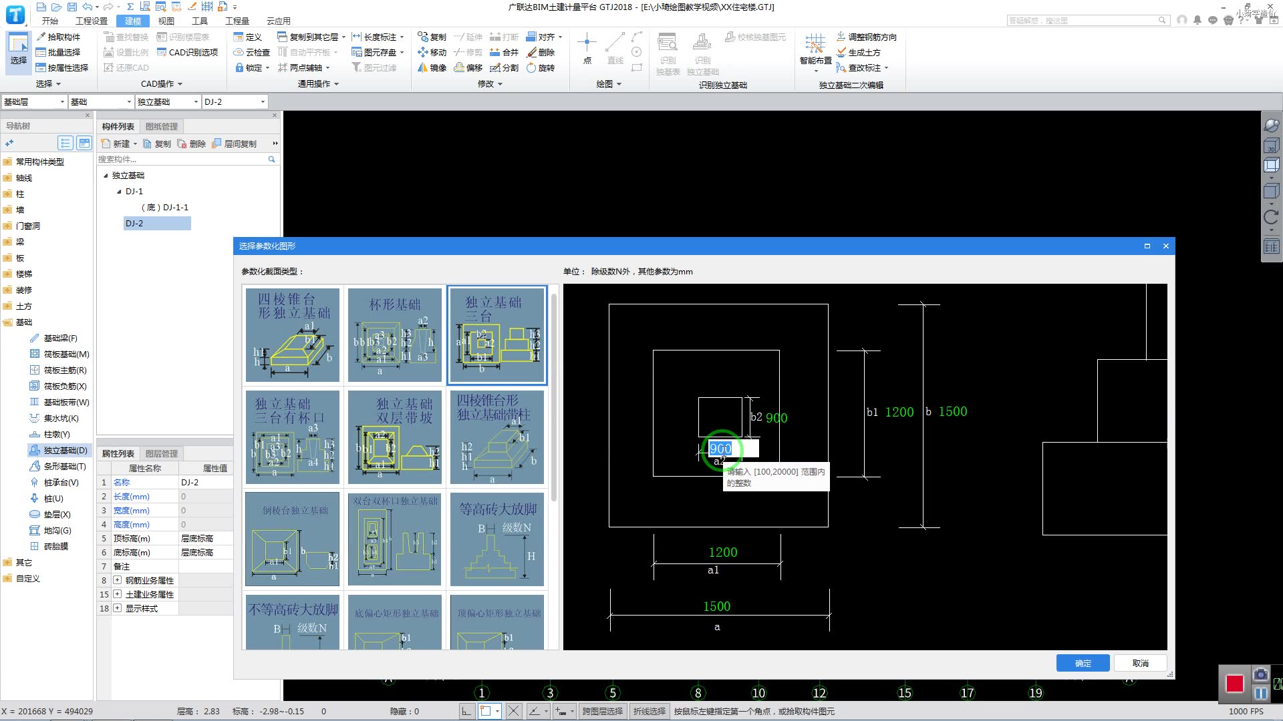Select the 旋转 rotate tool

[x=531, y=67]
